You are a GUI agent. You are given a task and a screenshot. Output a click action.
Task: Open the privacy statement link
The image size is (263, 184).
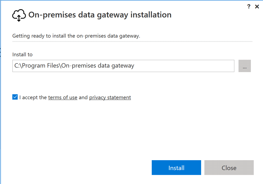coord(110,98)
